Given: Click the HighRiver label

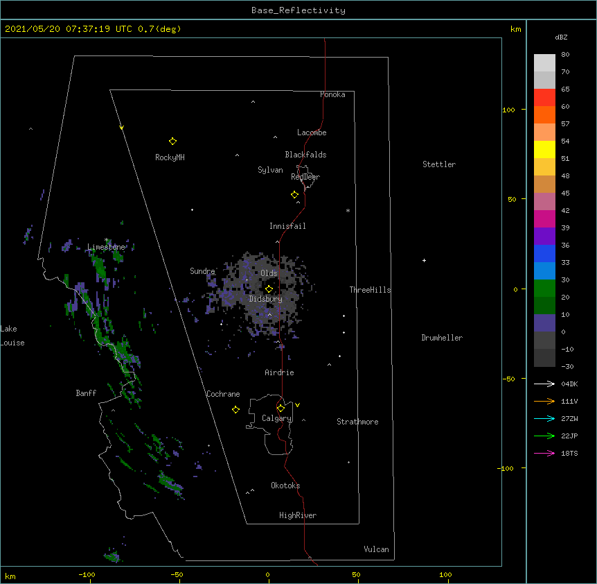Looking at the screenshot, I should pyautogui.click(x=298, y=515).
